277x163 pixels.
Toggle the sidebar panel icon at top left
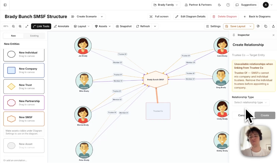pyautogui.click(x=5, y=5)
